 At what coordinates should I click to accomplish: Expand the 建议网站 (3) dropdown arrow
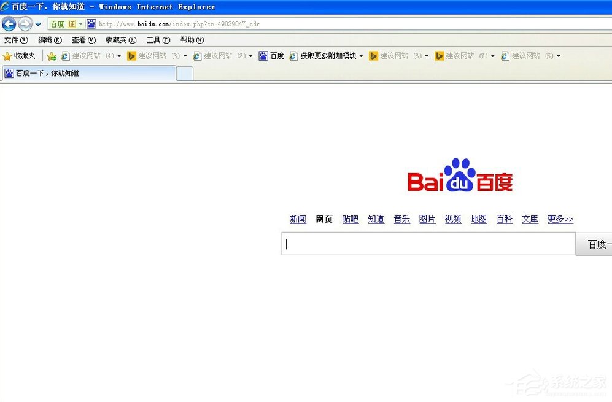point(185,56)
